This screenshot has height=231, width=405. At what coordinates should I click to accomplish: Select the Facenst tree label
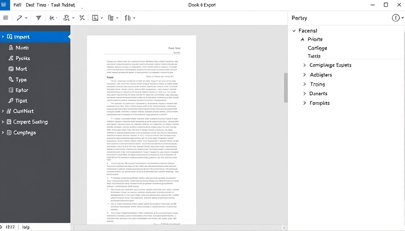tap(308, 31)
